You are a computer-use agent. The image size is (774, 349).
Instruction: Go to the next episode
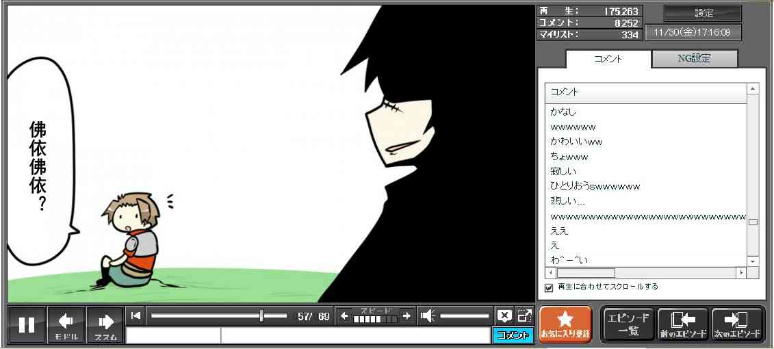click(738, 324)
